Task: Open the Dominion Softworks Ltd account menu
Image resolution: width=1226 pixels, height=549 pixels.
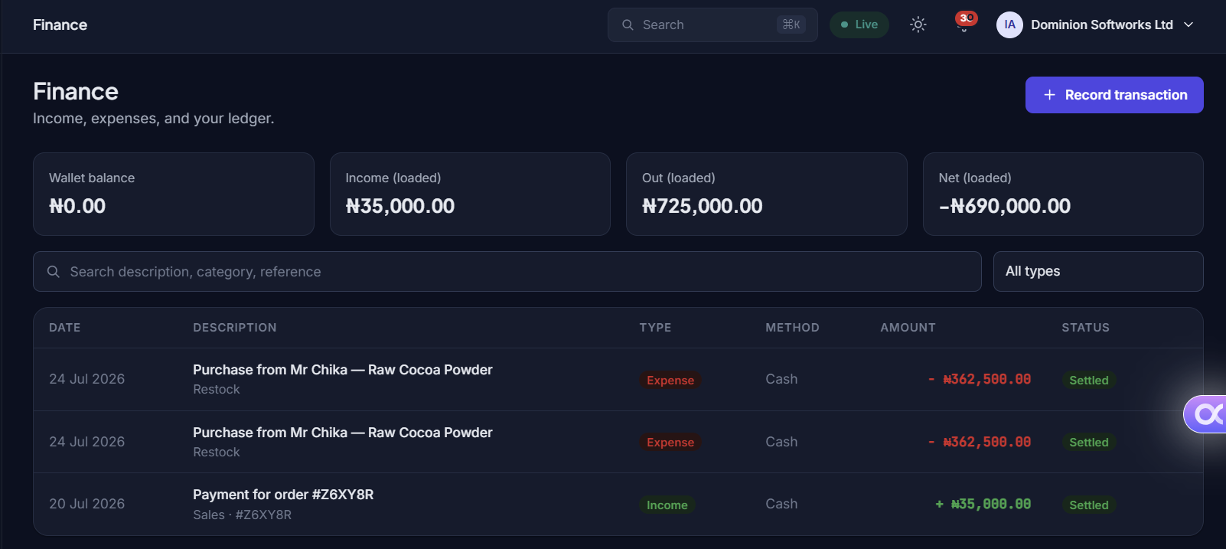Action: click(1095, 25)
